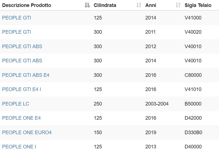Click Cilindrata column header text
Image resolution: width=219 pixels, height=152 pixels.
(105, 5)
